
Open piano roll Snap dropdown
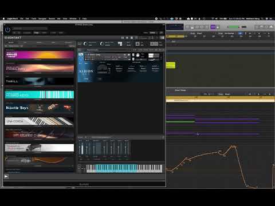(x=227, y=94)
